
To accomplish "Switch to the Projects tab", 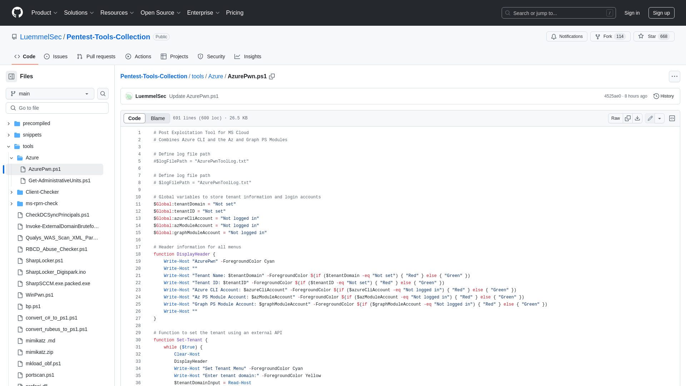I will point(174,56).
